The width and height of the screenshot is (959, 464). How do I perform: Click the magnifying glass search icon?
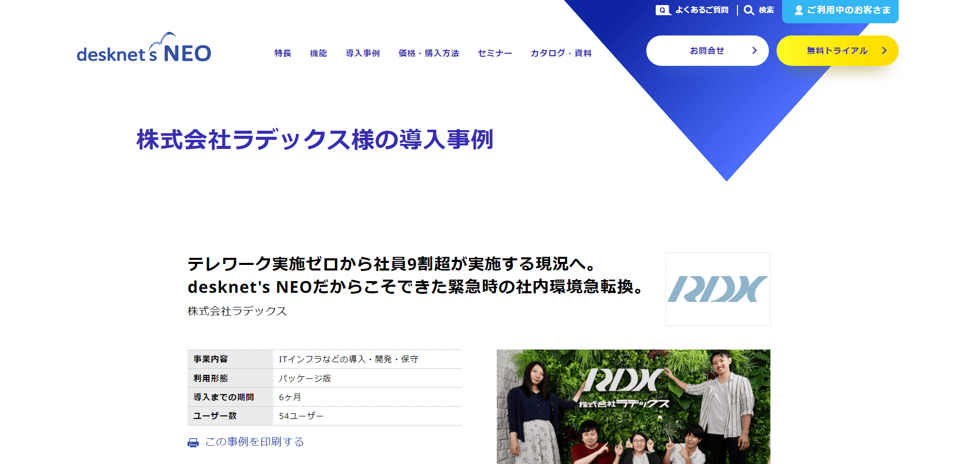[x=749, y=10]
